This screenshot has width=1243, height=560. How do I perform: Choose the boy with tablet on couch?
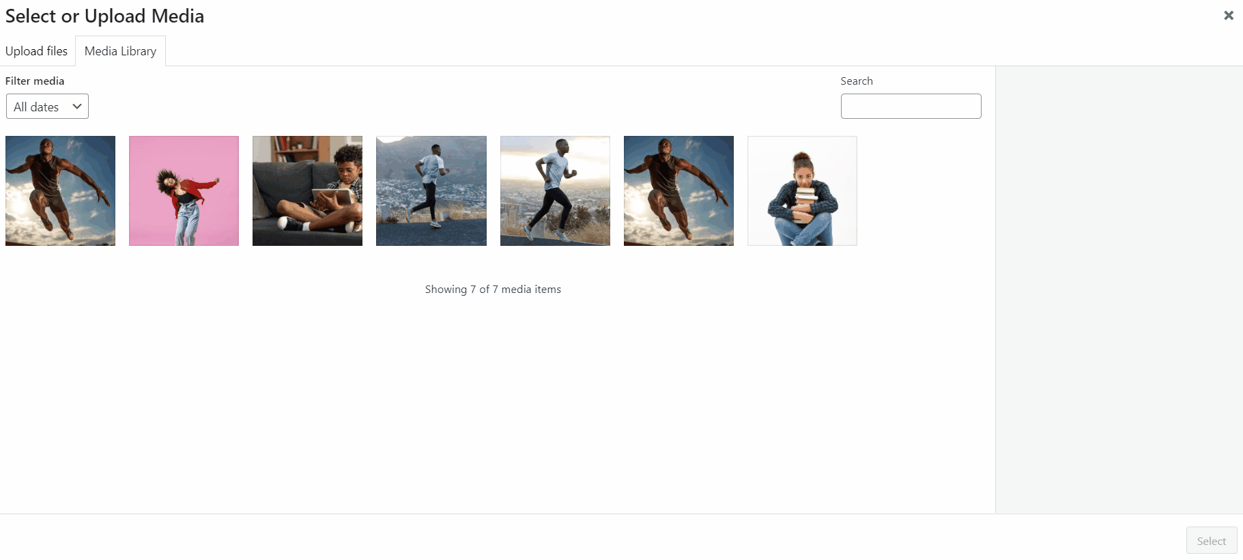pyautogui.click(x=307, y=191)
